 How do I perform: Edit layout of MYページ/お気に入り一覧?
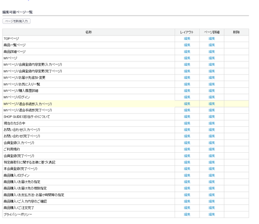[187, 84]
